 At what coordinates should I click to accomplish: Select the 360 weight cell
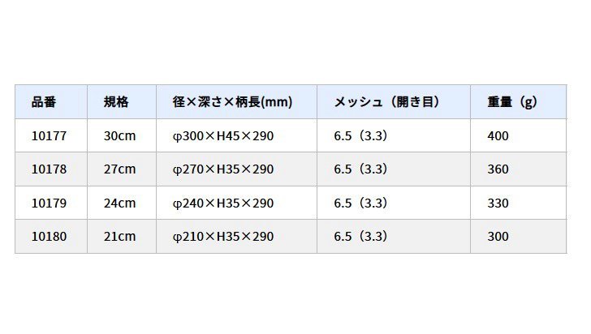pos(498,169)
